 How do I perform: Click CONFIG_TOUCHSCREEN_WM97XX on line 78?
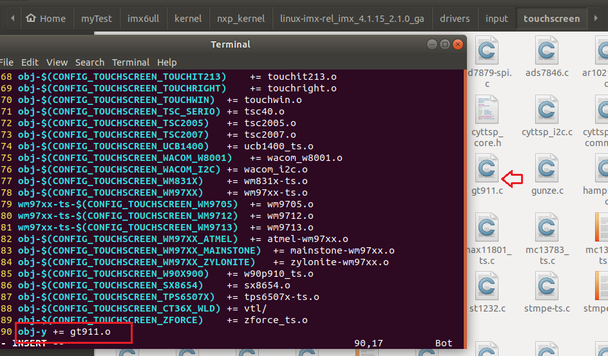(x=125, y=192)
